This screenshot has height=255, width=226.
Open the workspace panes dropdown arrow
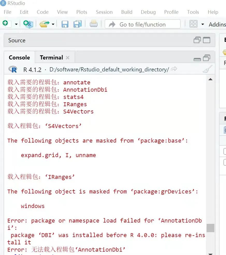tap(203, 24)
